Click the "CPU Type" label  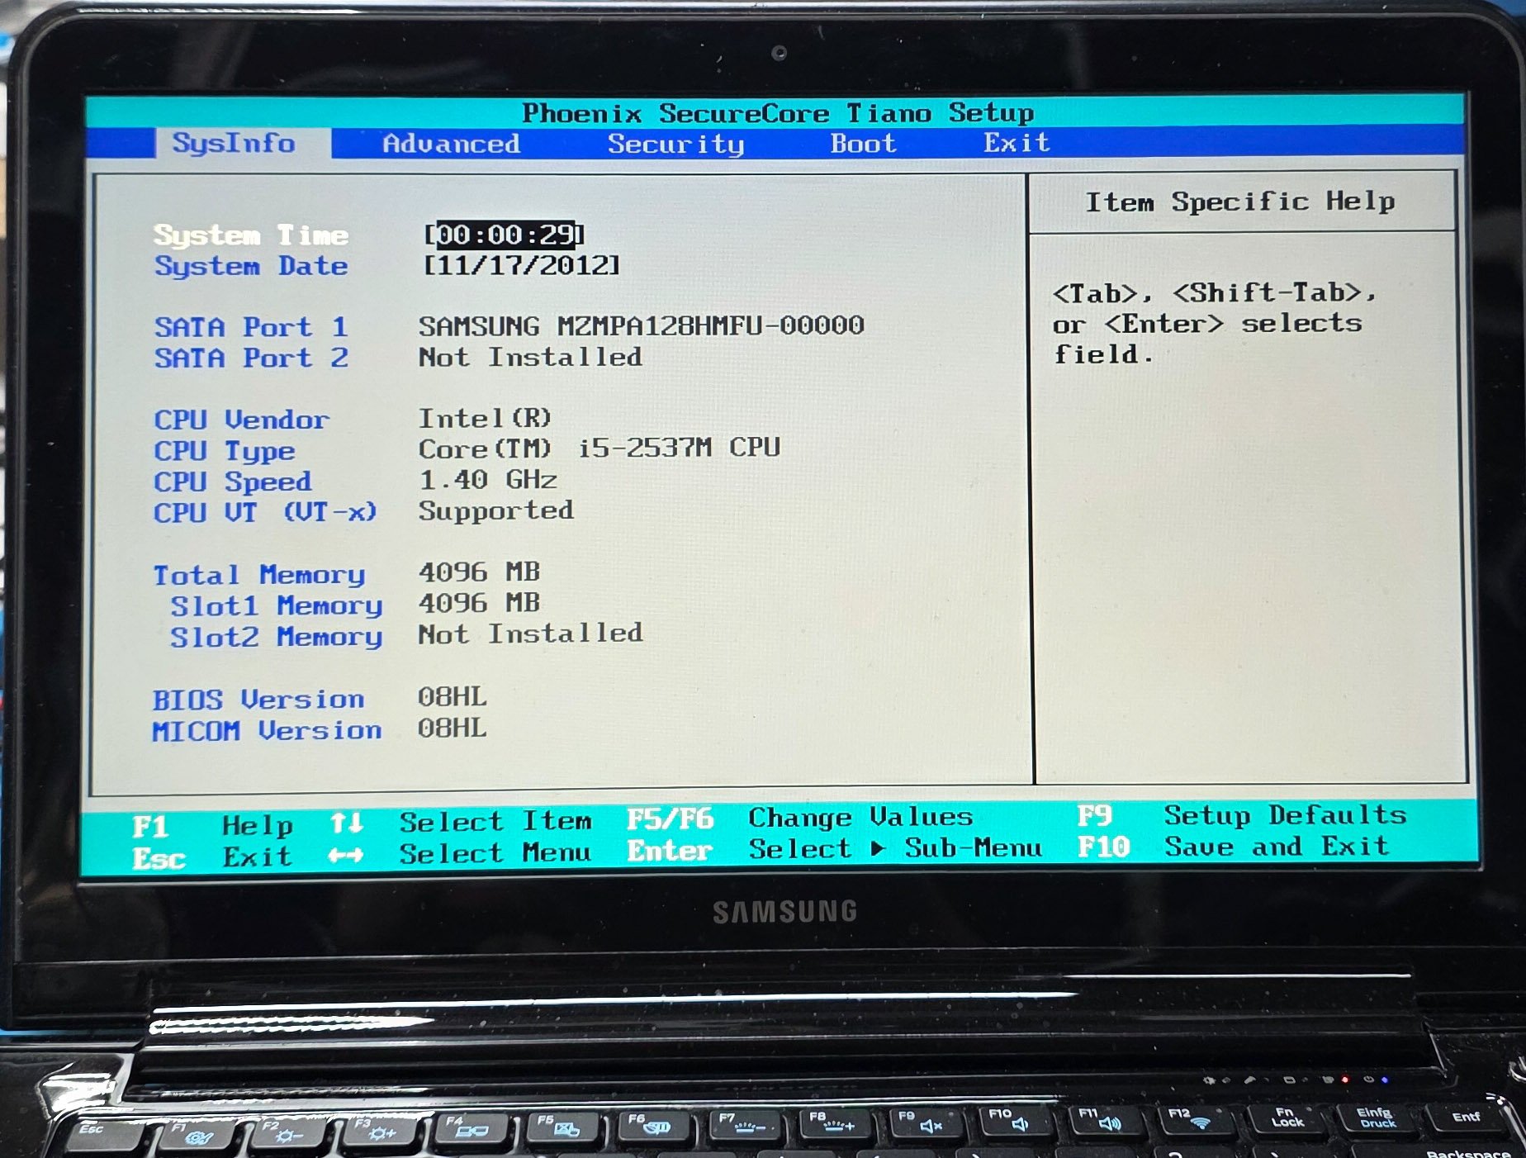point(224,451)
